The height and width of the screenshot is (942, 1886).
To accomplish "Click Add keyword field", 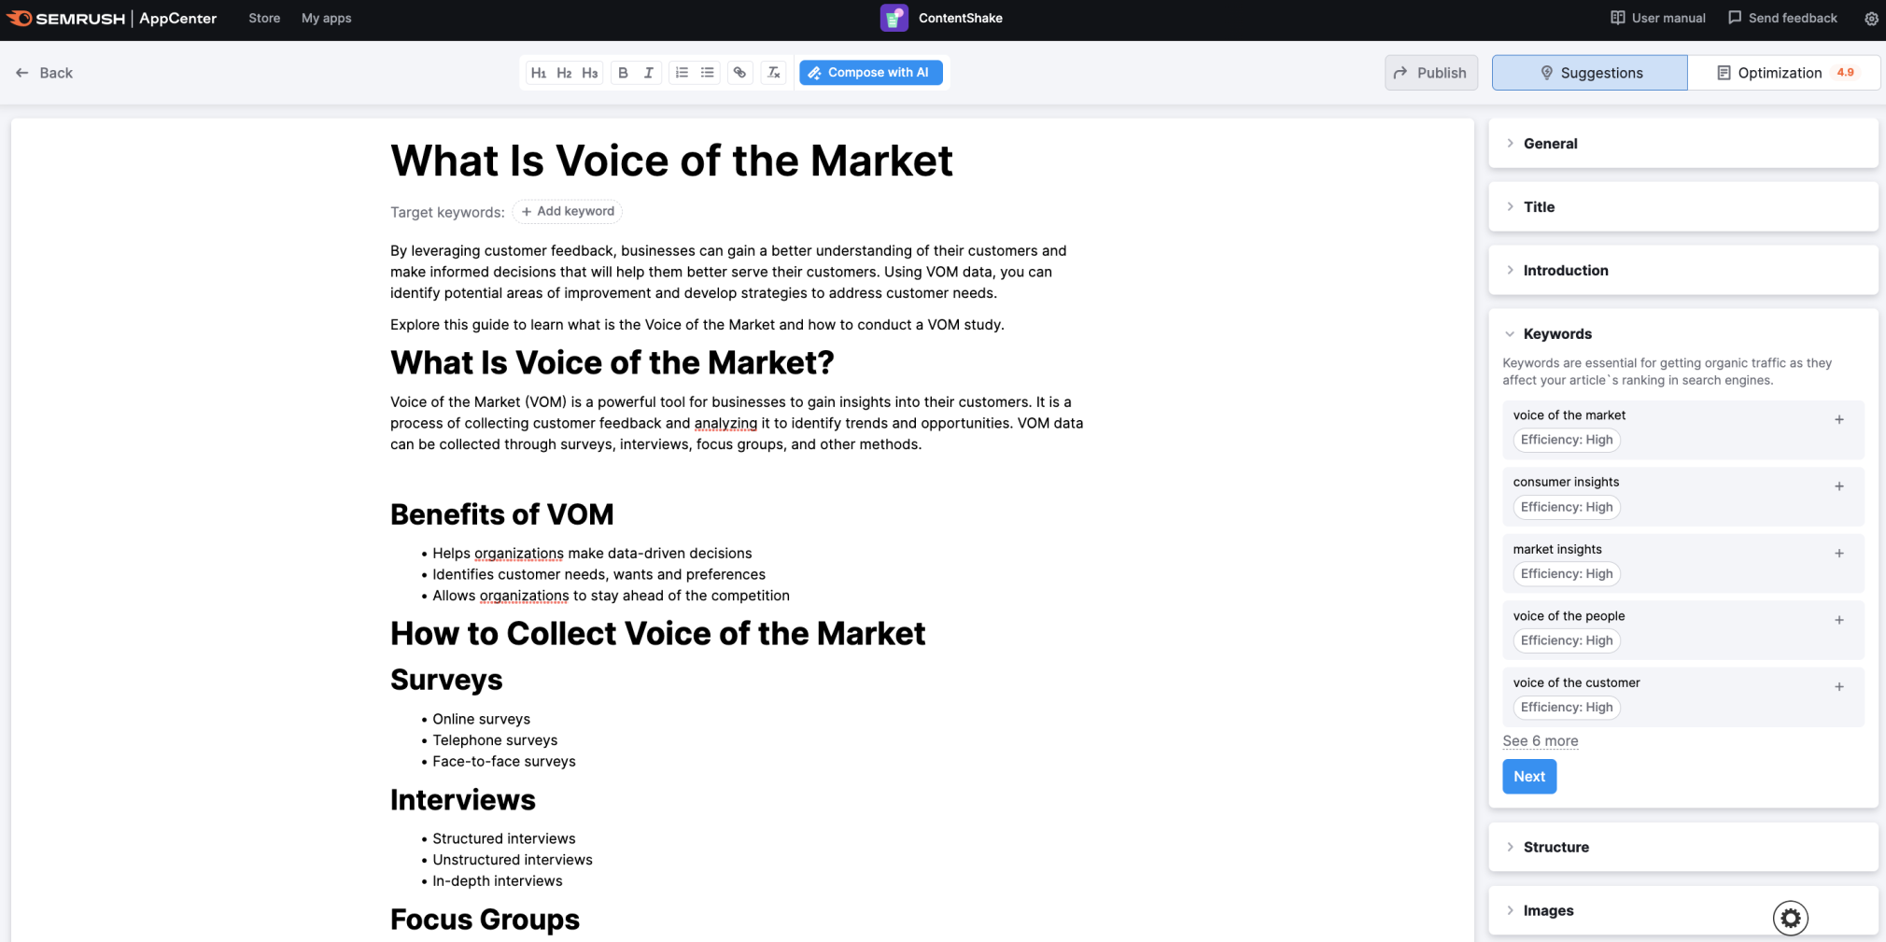I will click(568, 212).
